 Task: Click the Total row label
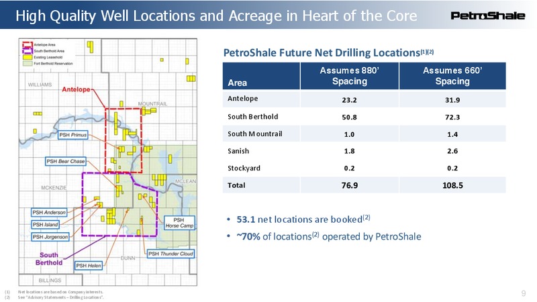point(236,185)
